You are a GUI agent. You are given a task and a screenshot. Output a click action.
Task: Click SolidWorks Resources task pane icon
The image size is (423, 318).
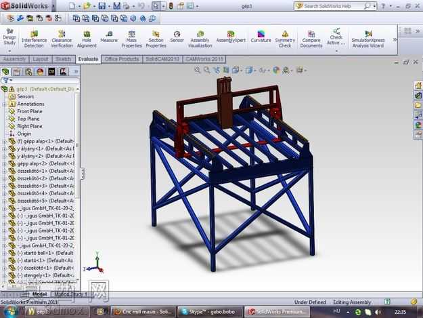coord(418,85)
